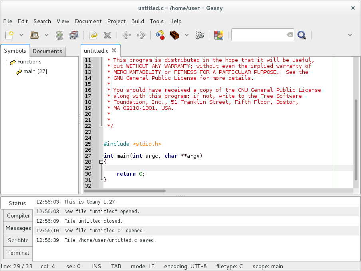Switch to the Status message tab
The width and height of the screenshot is (361, 271).
pyautogui.click(x=17, y=203)
